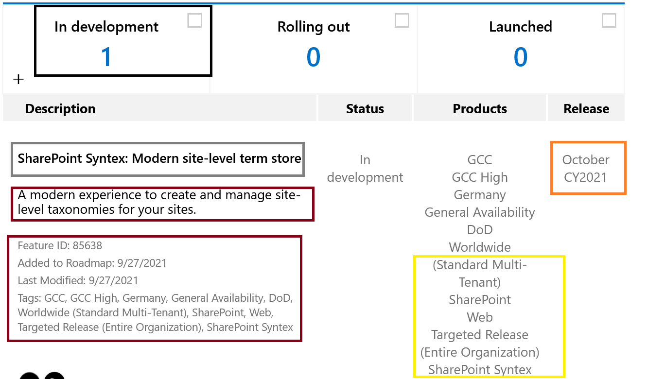Click Germany in the Products column
The image size is (665, 379).
coord(480,195)
